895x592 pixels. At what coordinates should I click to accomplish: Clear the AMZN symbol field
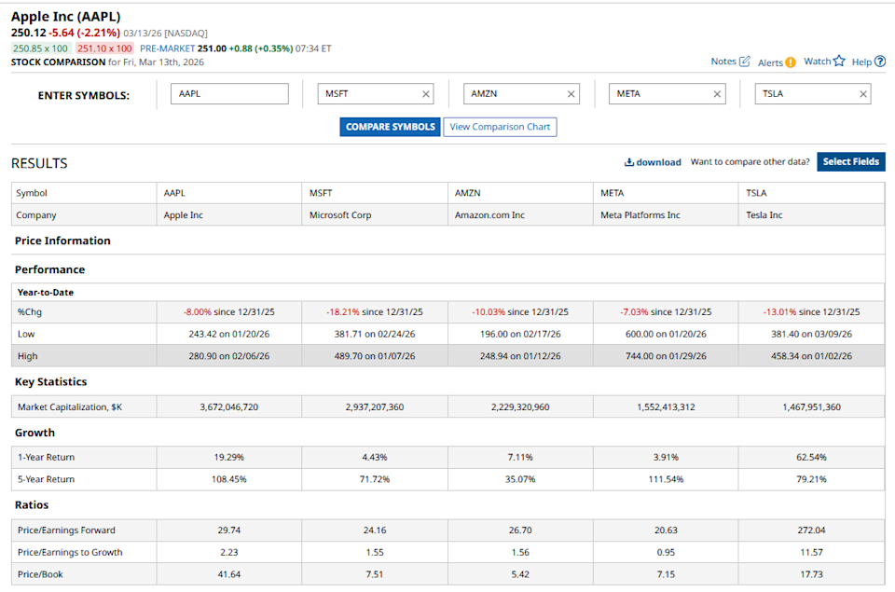coord(571,94)
